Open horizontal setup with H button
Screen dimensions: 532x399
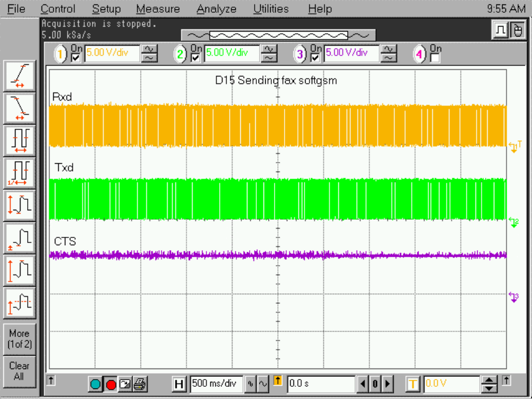click(x=179, y=385)
